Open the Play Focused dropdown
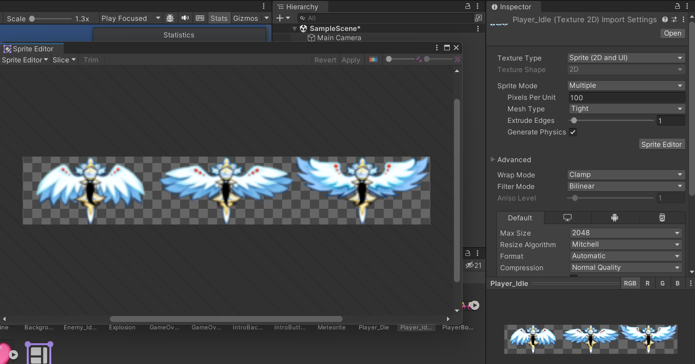This screenshot has width=695, height=364. point(131,18)
